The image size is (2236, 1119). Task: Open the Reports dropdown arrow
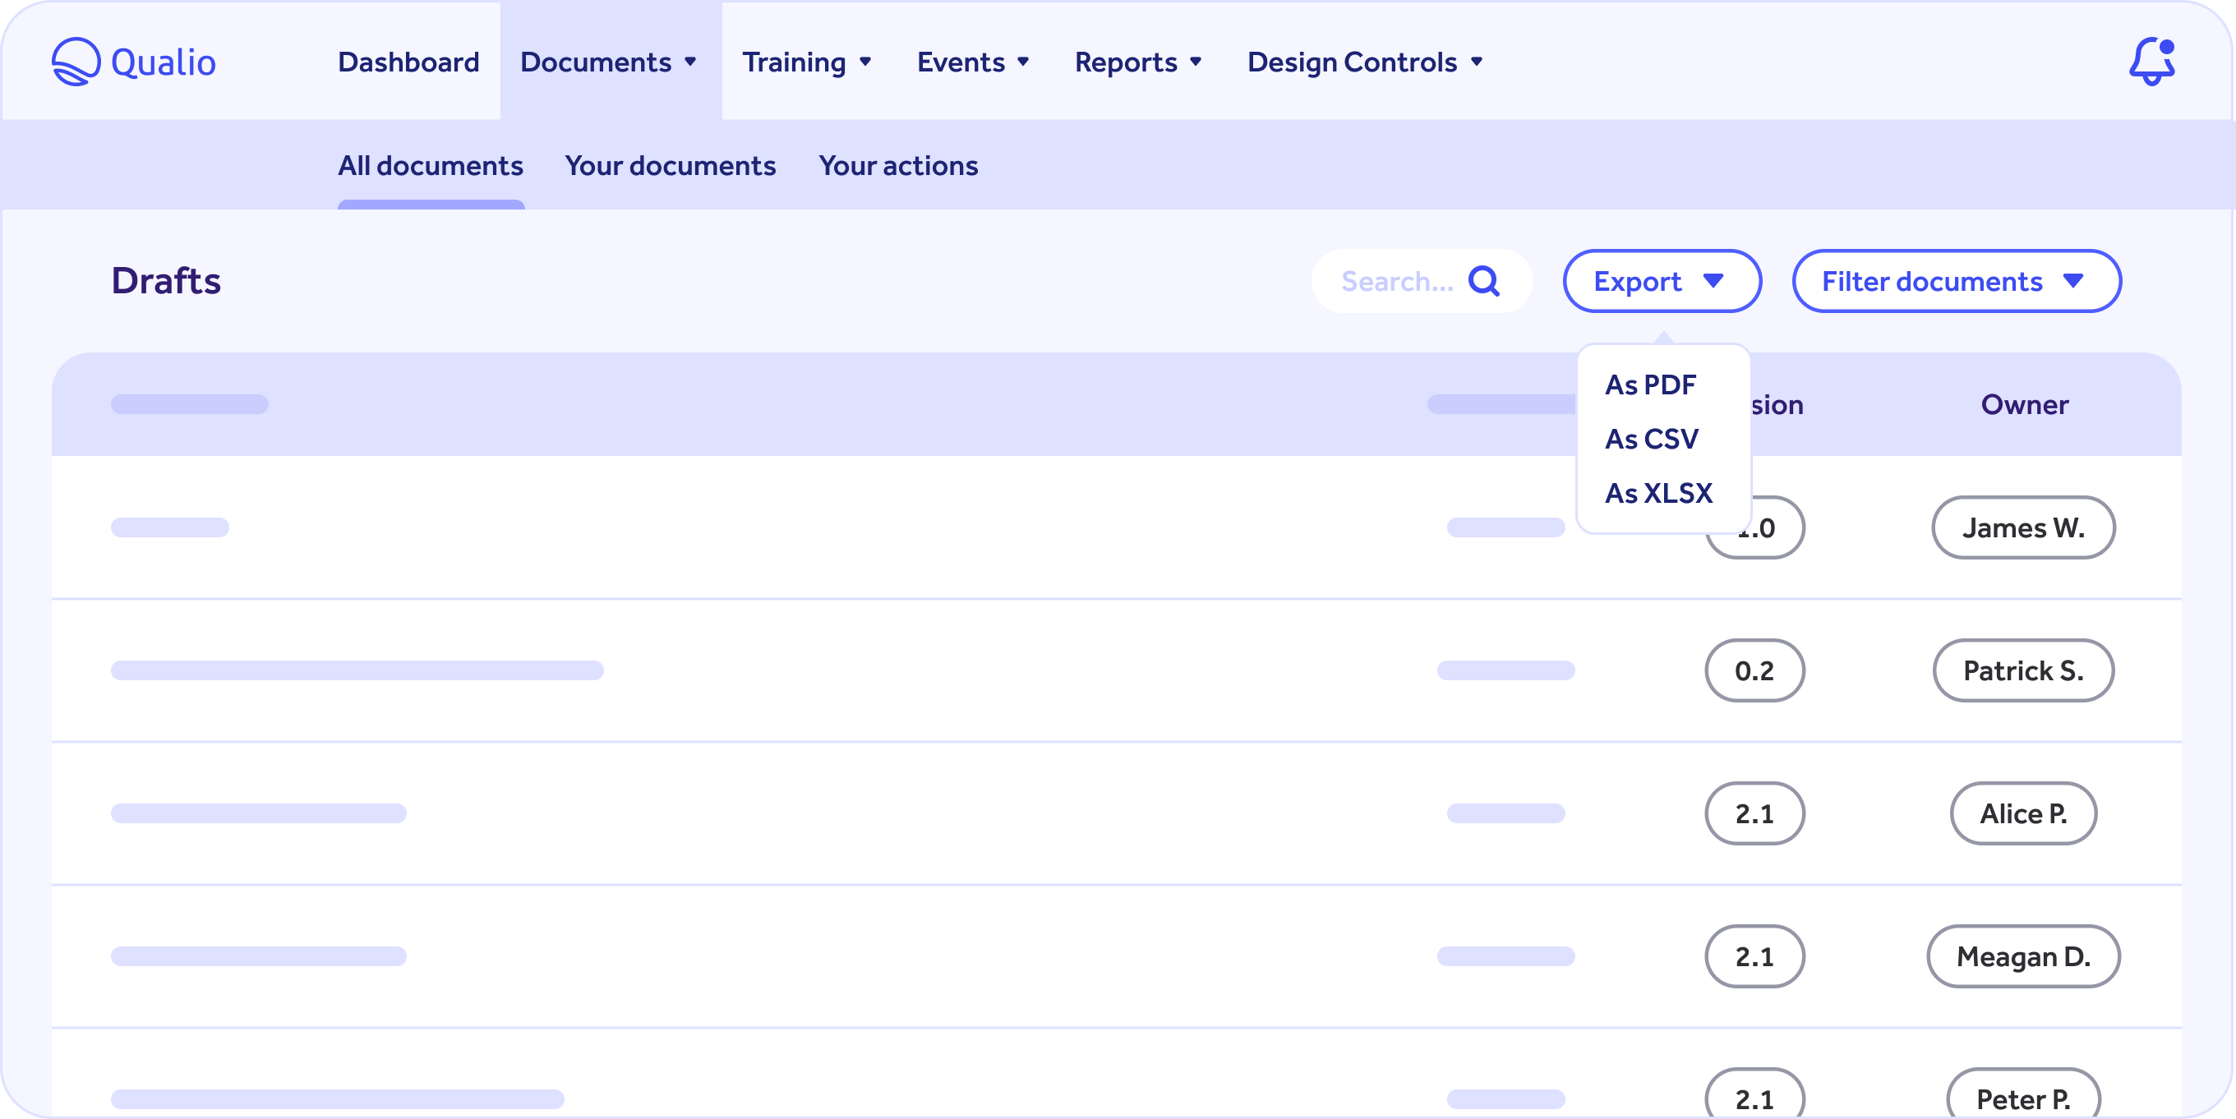[x=1196, y=62]
